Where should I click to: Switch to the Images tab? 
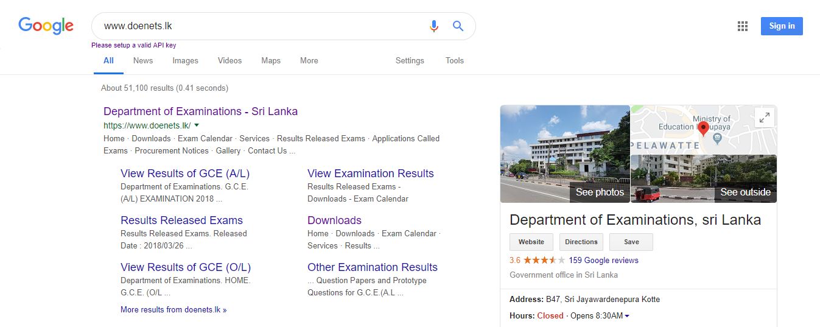[185, 61]
